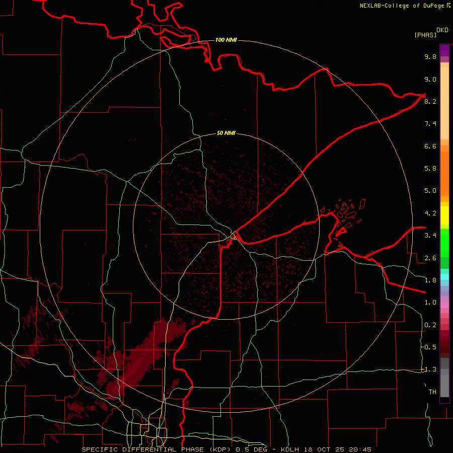Click the 100 NMI range ring label
The width and height of the screenshot is (453, 453).
pos(226,40)
